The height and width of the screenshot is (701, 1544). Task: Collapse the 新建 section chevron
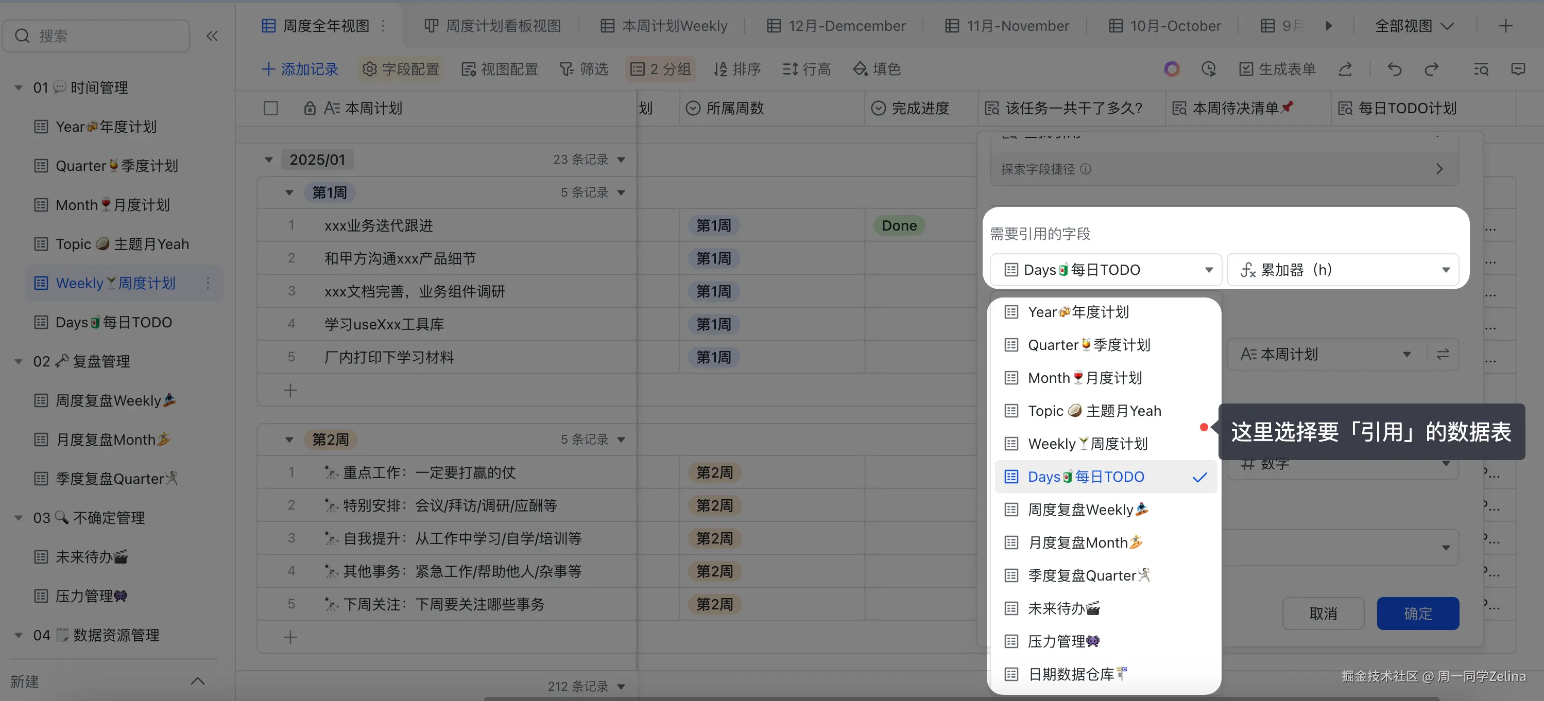click(x=198, y=681)
